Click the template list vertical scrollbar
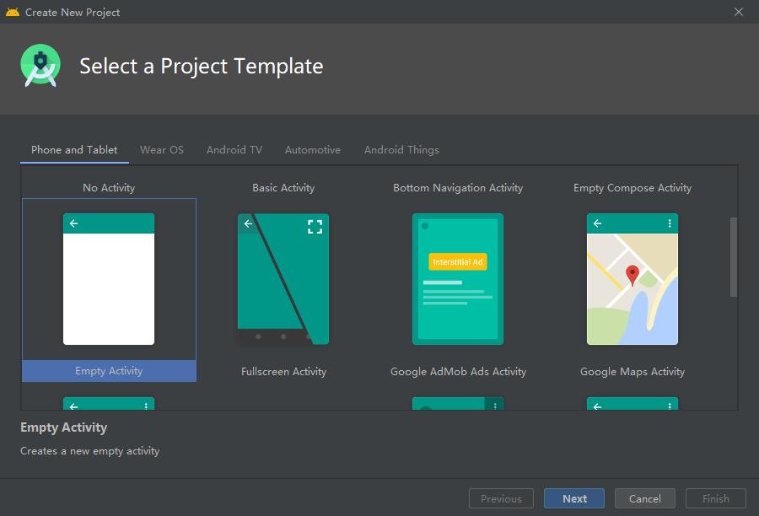Screen dimensions: 759x516 pyautogui.click(x=734, y=257)
